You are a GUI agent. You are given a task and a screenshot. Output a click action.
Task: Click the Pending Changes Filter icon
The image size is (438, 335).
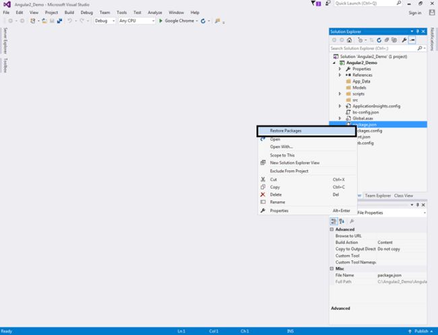click(361, 40)
